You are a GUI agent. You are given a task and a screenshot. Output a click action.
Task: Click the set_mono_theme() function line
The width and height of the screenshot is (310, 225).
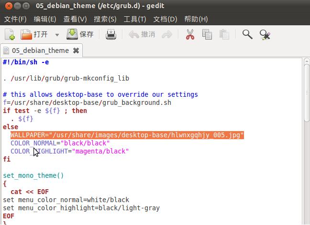[x=33, y=175]
